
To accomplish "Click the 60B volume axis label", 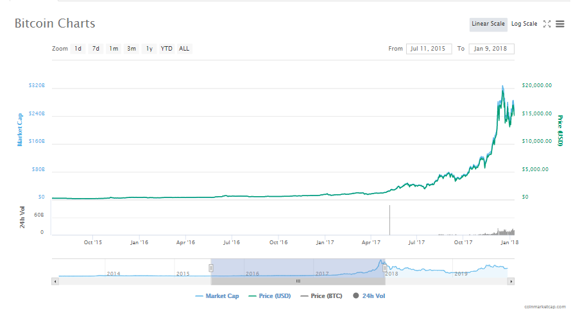I will pos(39,215).
